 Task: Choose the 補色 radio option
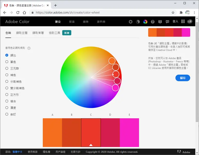[x=7, y=75]
